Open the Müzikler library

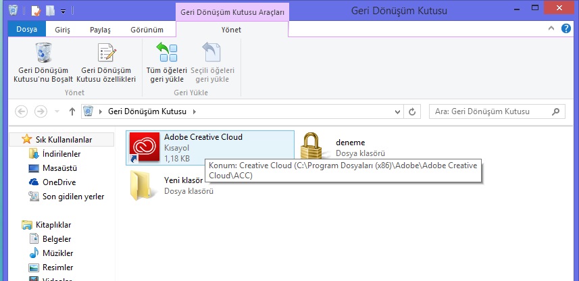click(x=57, y=253)
